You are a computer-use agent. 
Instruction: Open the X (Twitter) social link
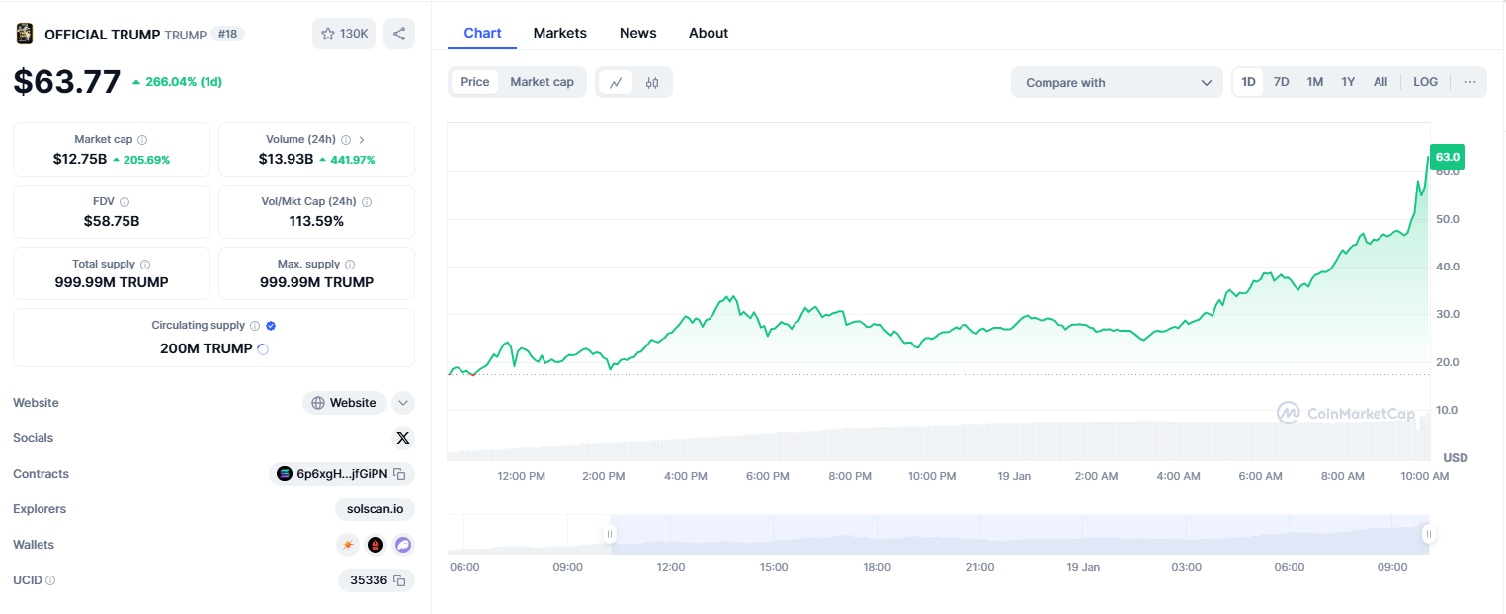pyautogui.click(x=402, y=438)
